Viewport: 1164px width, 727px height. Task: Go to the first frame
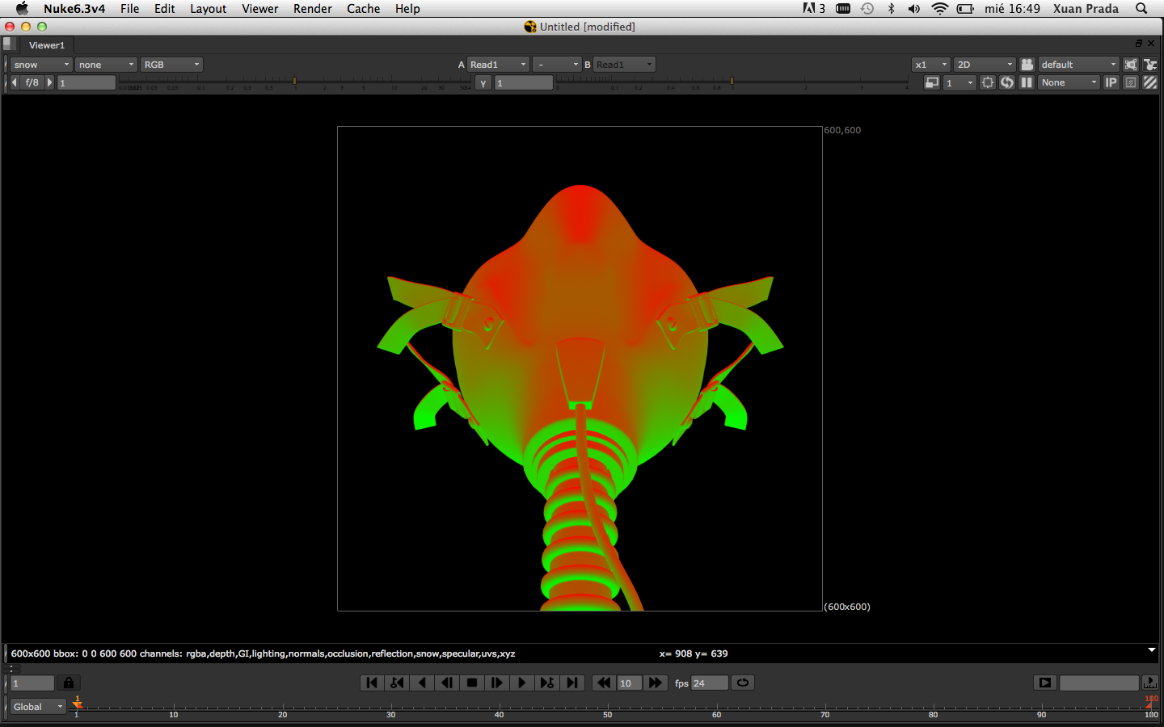pyautogui.click(x=372, y=683)
